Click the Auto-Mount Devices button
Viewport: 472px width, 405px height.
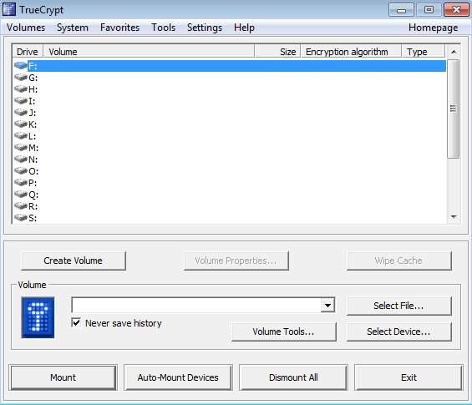[x=178, y=377]
